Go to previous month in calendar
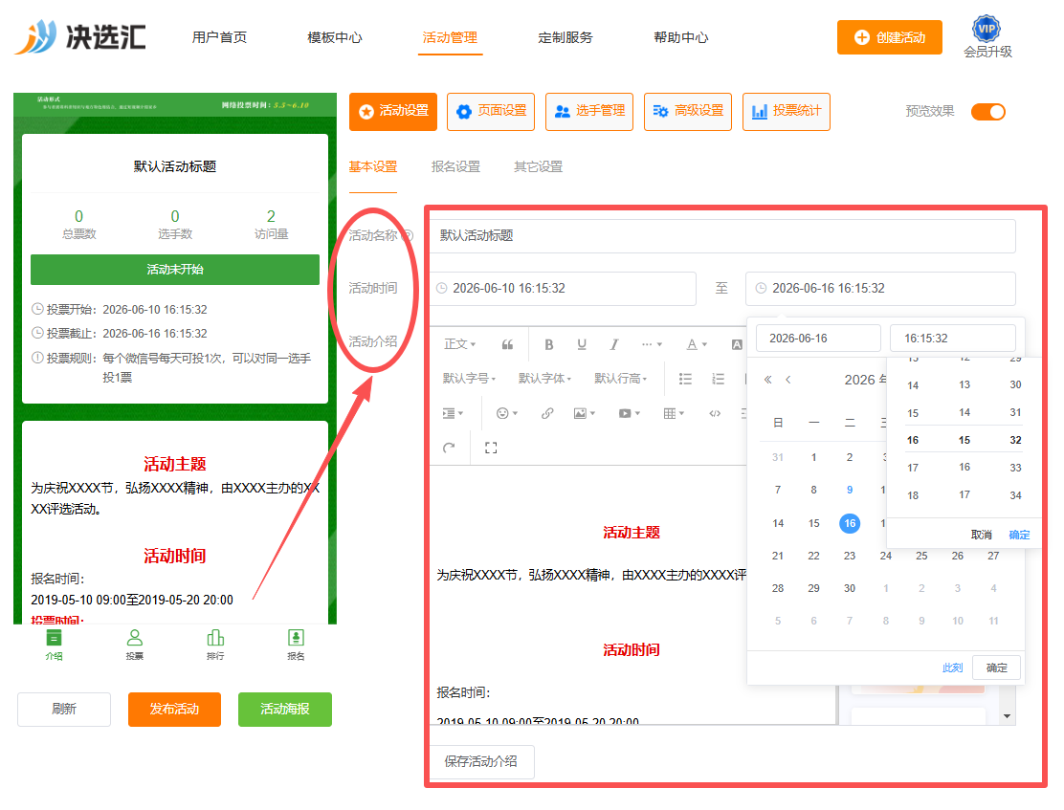The height and width of the screenshot is (810, 1064). coord(787,380)
